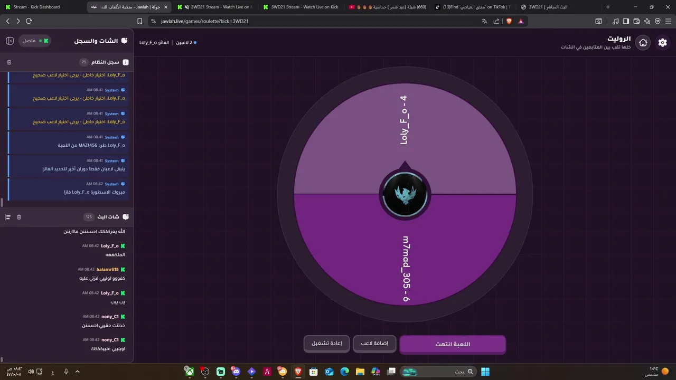This screenshot has height=380, width=676.
Task: Open the Brave Wallet
Action: tap(636, 21)
